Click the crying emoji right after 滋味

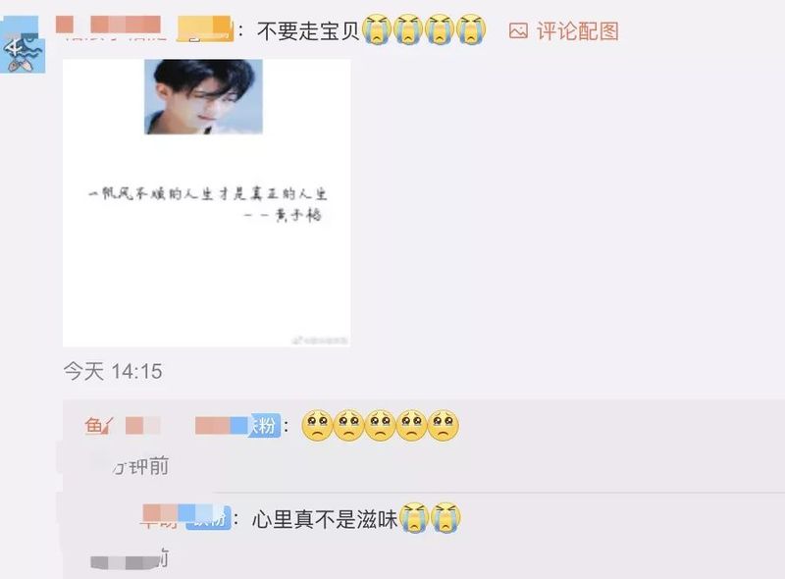tap(414, 517)
